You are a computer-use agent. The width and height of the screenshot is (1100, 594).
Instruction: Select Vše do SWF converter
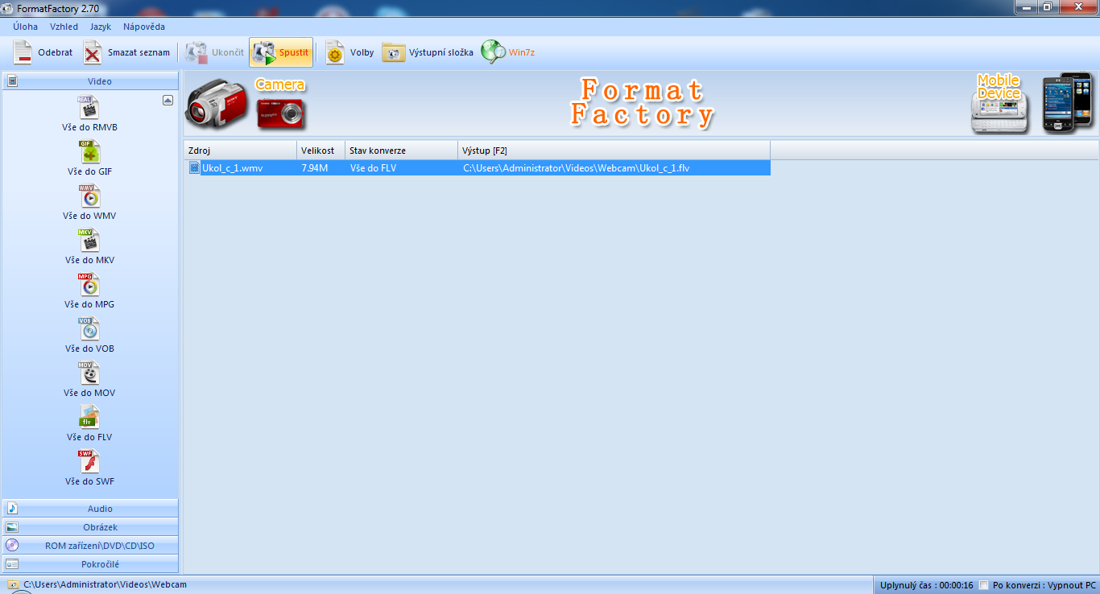tap(89, 468)
